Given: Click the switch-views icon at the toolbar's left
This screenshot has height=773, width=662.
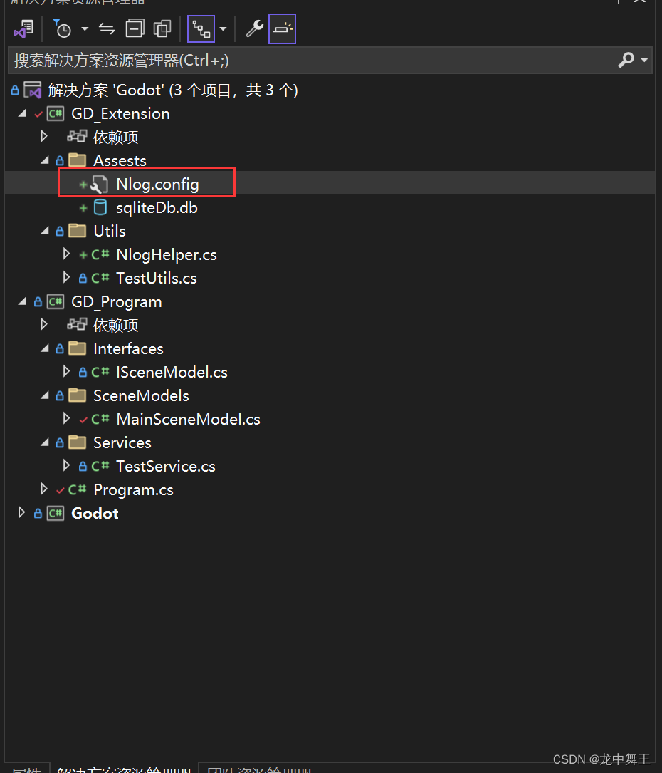Looking at the screenshot, I should [x=24, y=28].
